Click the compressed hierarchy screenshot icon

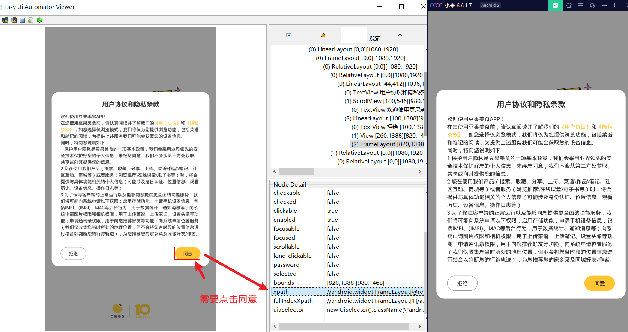tap(14, 20)
